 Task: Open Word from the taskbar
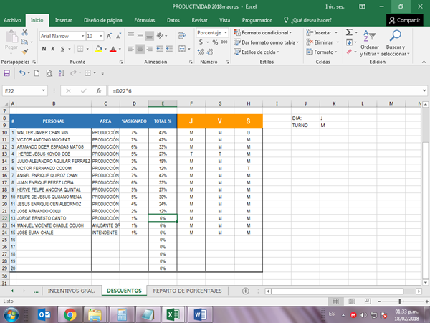200,314
